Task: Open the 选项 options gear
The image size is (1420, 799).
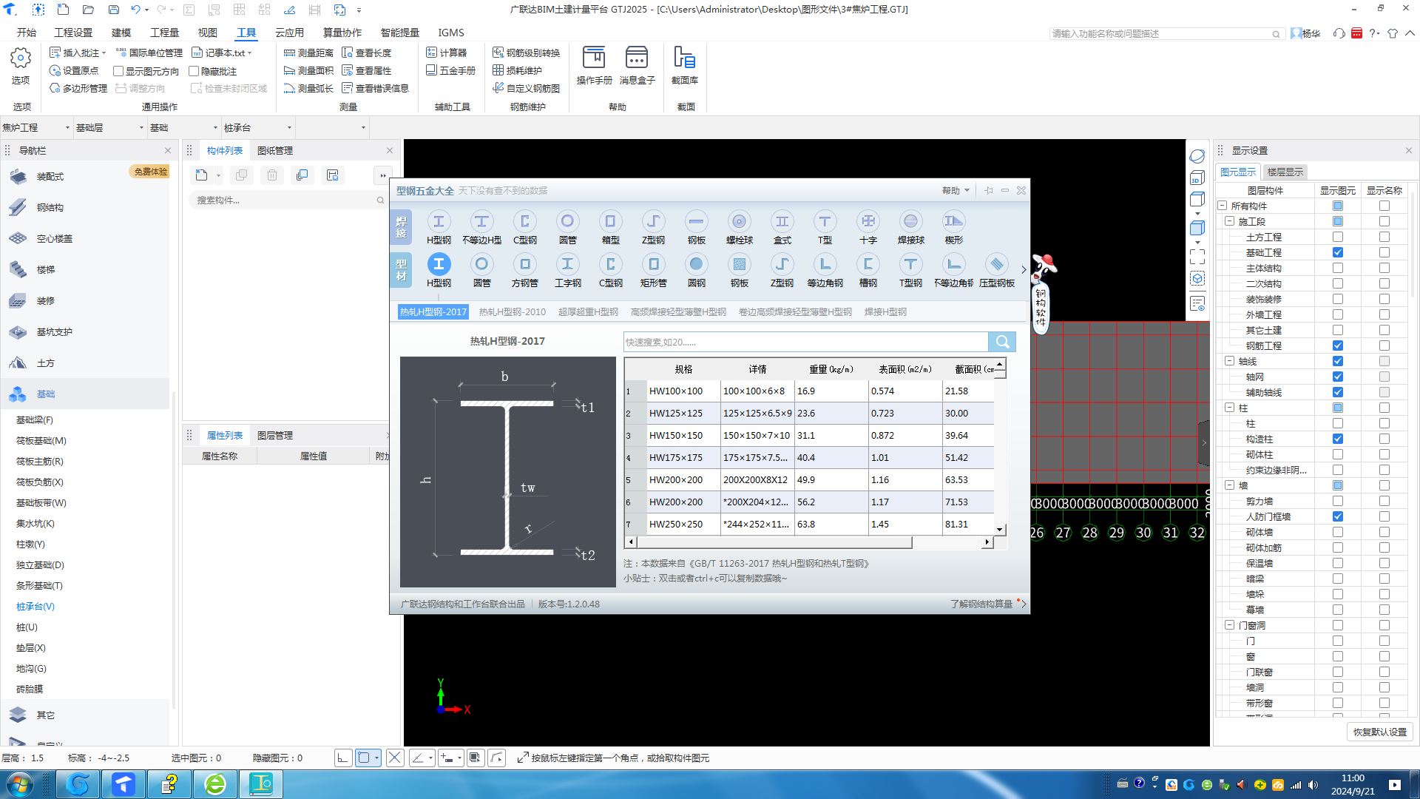Action: point(21,65)
